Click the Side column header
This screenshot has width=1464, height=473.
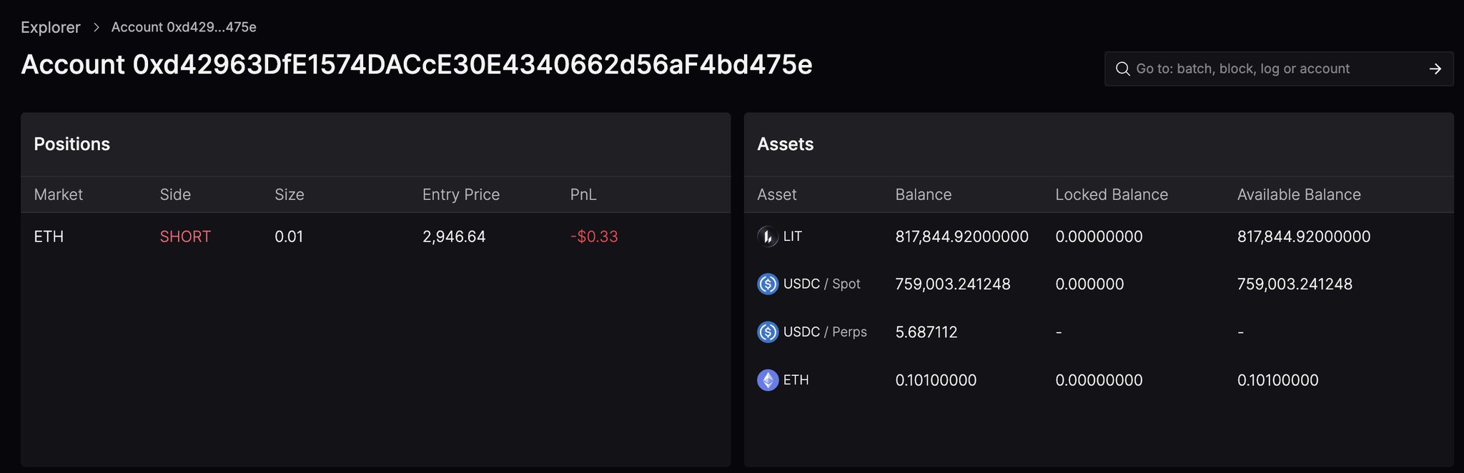(x=175, y=194)
